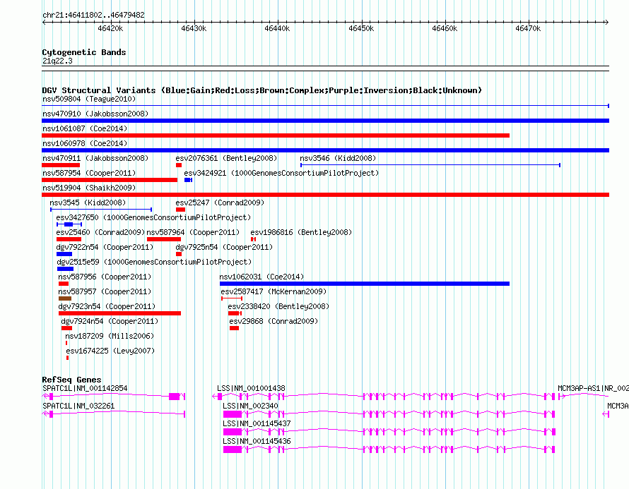Click the red loss bar under nsv1061087
The height and width of the screenshot is (489, 629).
[276, 135]
